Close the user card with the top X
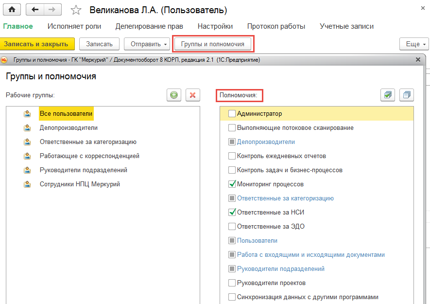Image resolution: width=430 pixels, height=304 pixels. (423, 8)
